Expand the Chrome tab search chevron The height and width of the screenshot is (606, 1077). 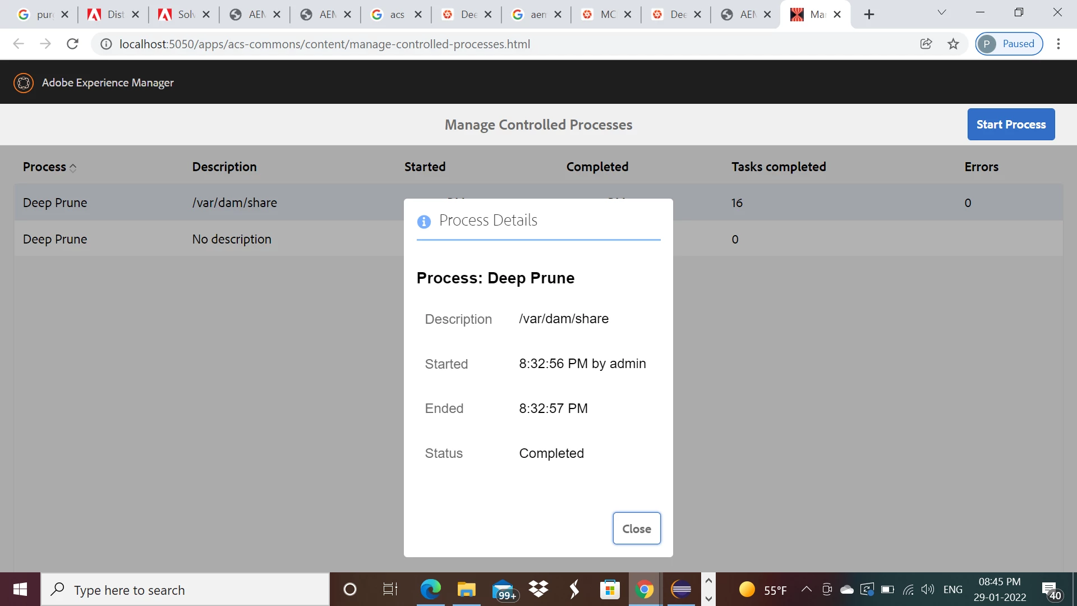click(x=942, y=13)
